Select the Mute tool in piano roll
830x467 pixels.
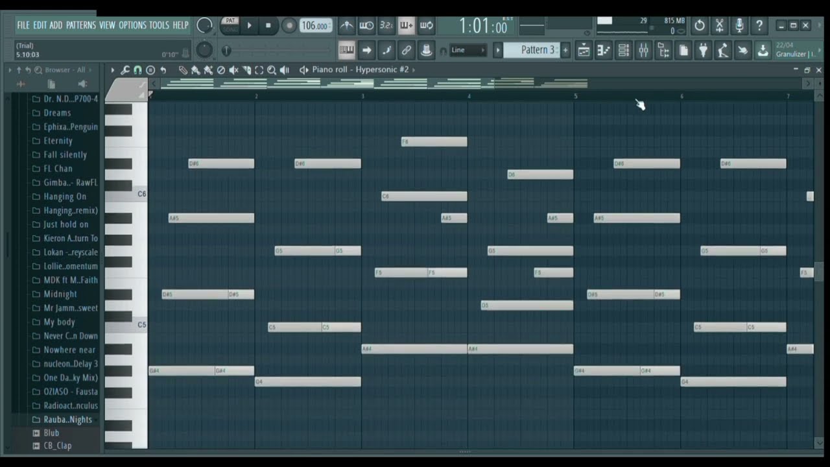click(x=233, y=70)
